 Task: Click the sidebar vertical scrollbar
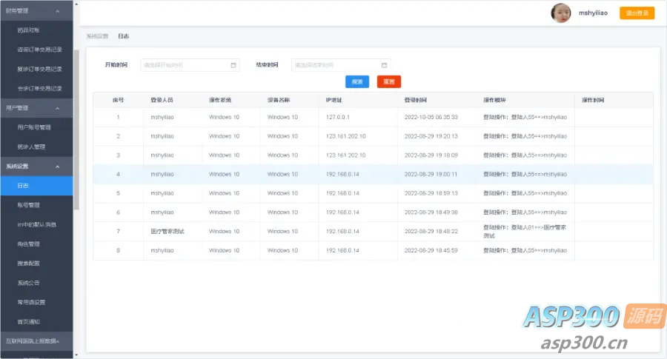click(76, 111)
